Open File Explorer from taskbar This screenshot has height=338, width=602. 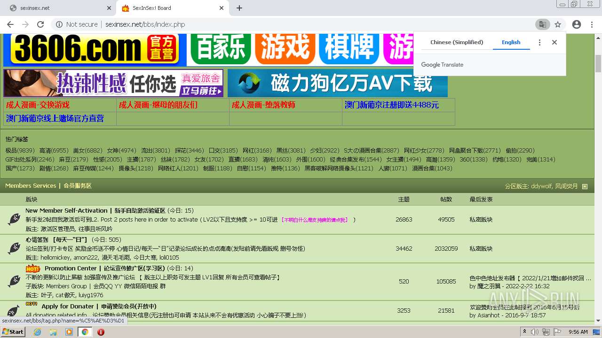[53, 332]
